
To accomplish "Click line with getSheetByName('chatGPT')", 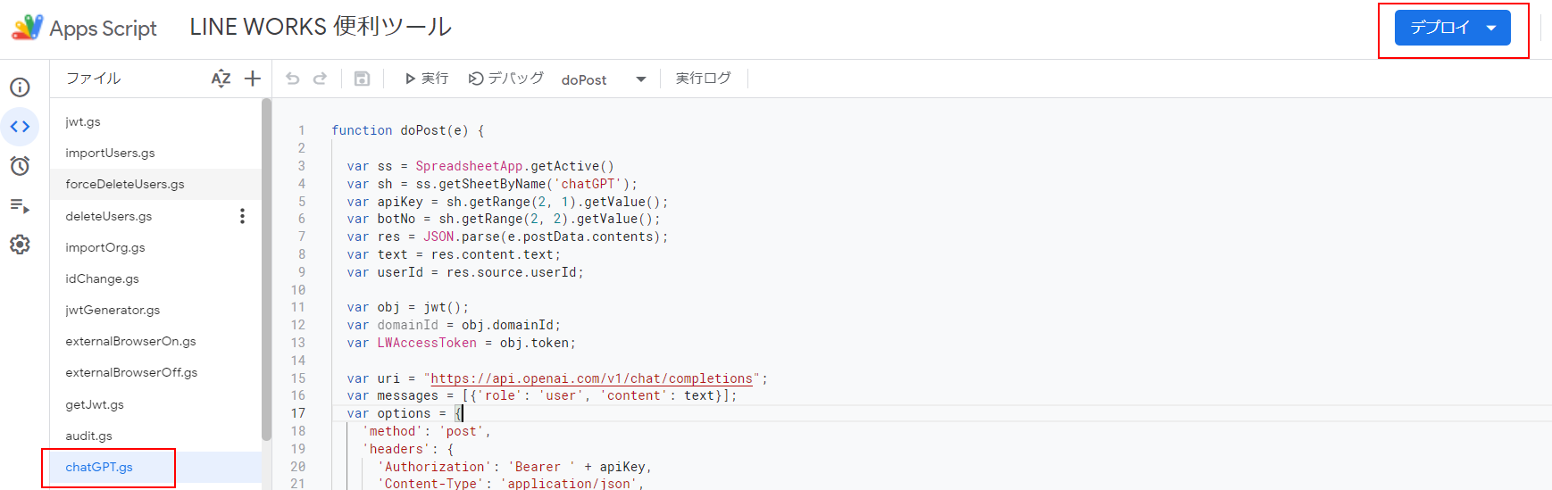I will click(x=492, y=184).
